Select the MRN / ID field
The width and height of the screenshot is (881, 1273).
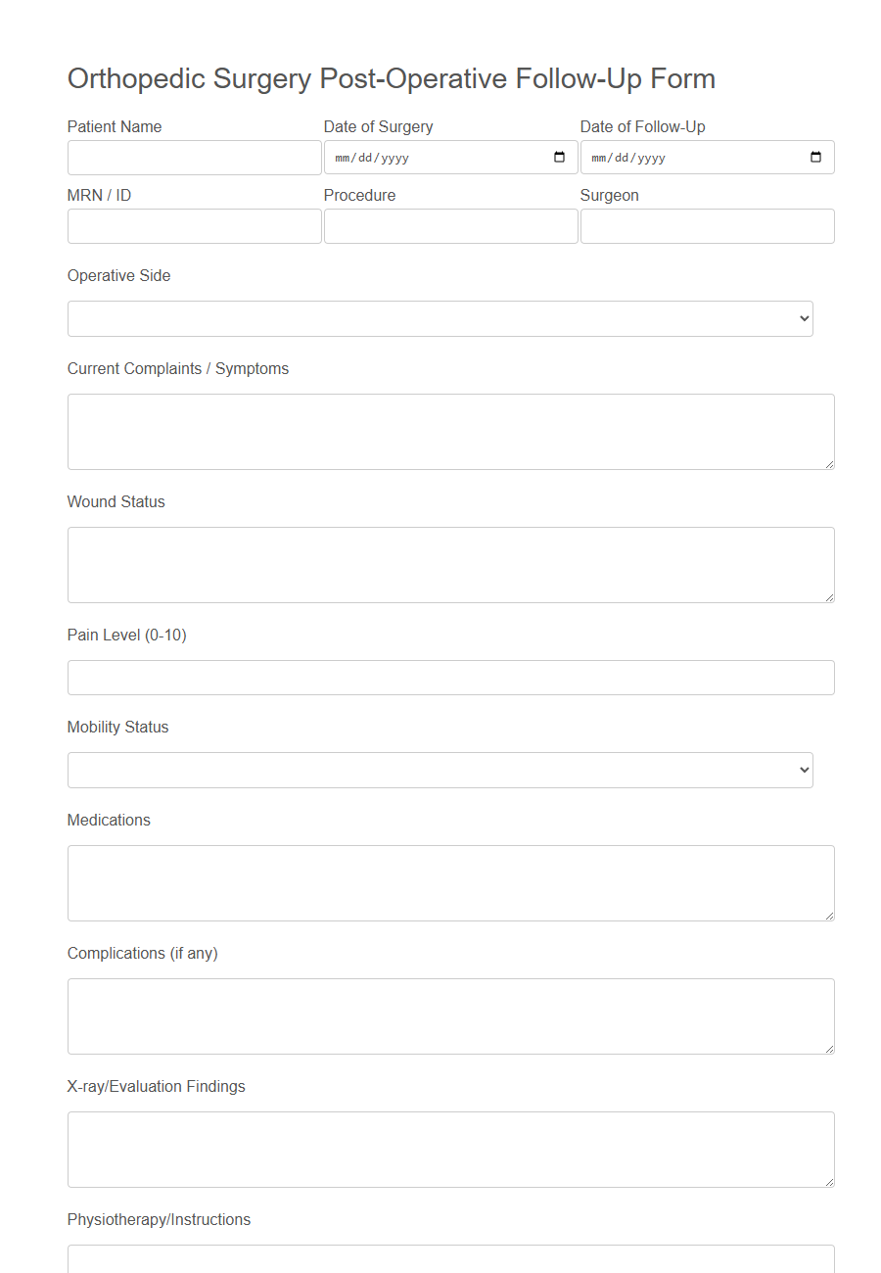click(x=194, y=225)
